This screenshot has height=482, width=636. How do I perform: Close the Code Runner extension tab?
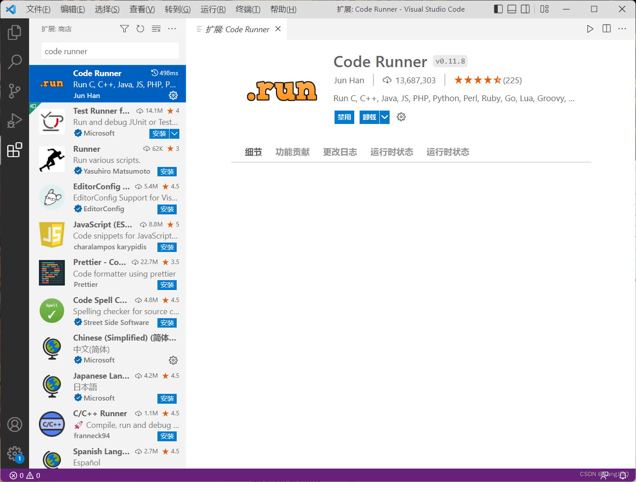click(x=278, y=29)
